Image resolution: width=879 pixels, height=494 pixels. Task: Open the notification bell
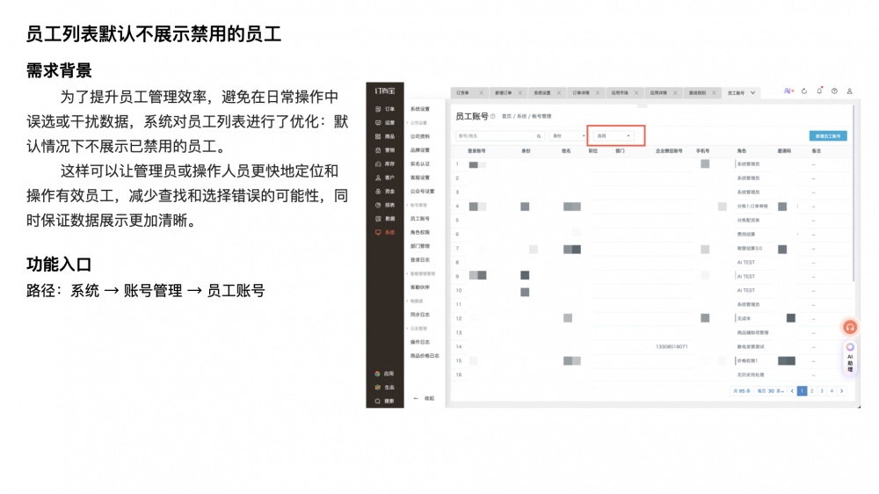[819, 91]
